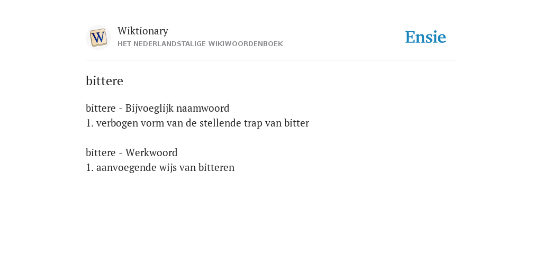Viewport: 542px width, 271px height.
Task: Click the 'Bijvoeglijk naamwoord' label
Action: (x=177, y=108)
